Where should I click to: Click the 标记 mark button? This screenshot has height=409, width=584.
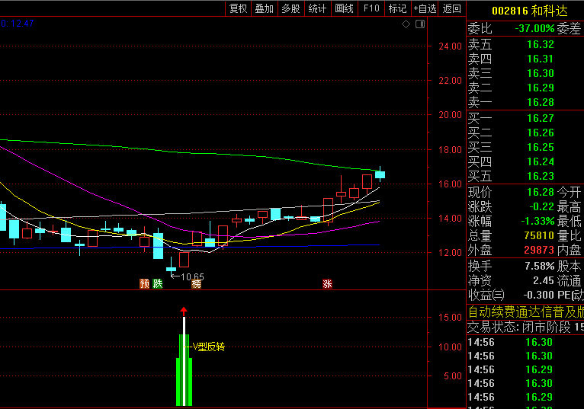397,8
